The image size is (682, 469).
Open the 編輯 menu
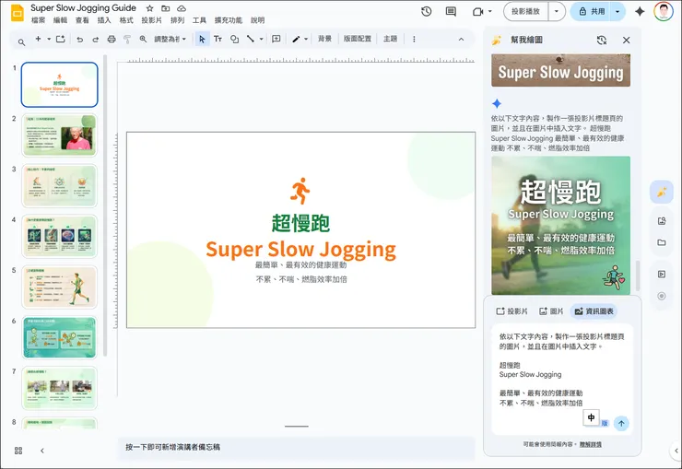pos(60,20)
